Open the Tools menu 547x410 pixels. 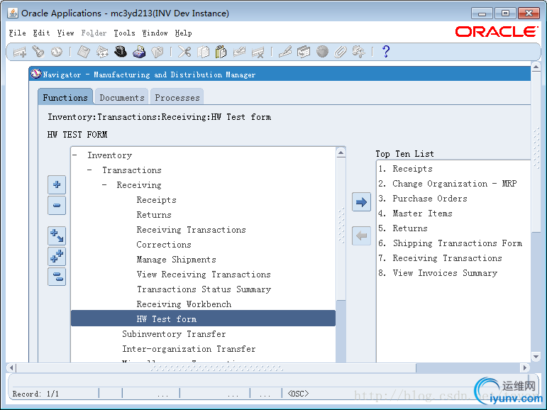(125, 33)
